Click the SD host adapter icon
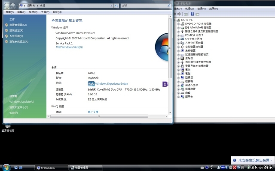The image size is (275, 171). (182, 39)
